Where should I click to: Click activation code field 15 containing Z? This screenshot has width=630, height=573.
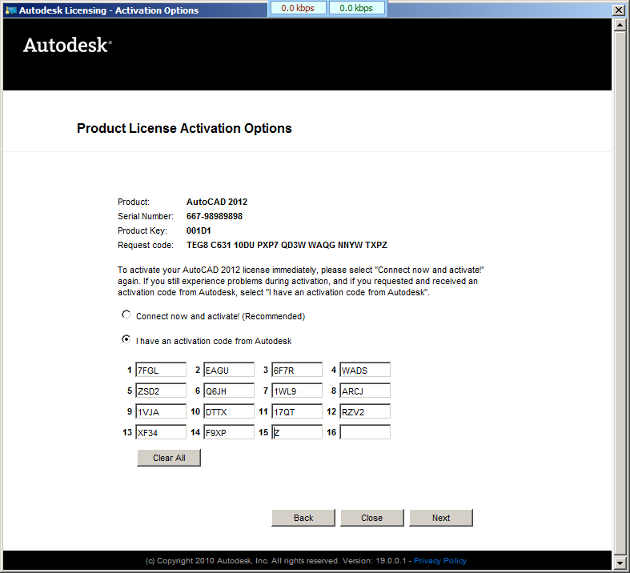click(297, 432)
